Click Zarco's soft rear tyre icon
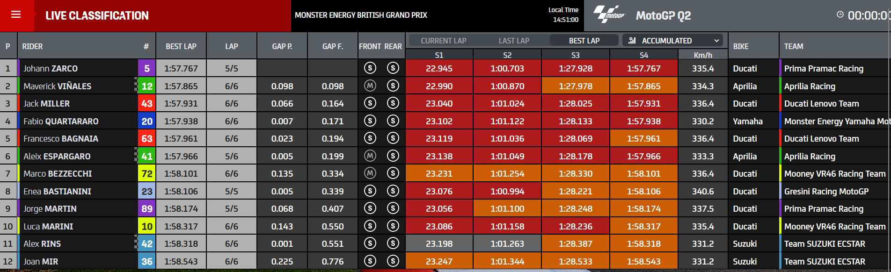Screen dimensions: 891x272 click(x=393, y=68)
